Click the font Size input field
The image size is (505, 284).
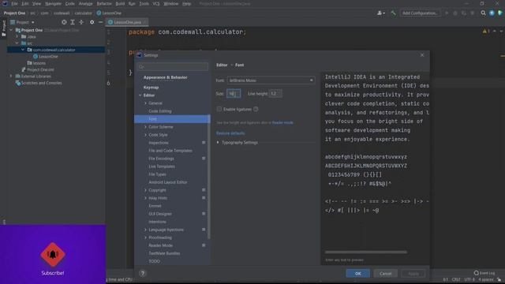(234, 94)
